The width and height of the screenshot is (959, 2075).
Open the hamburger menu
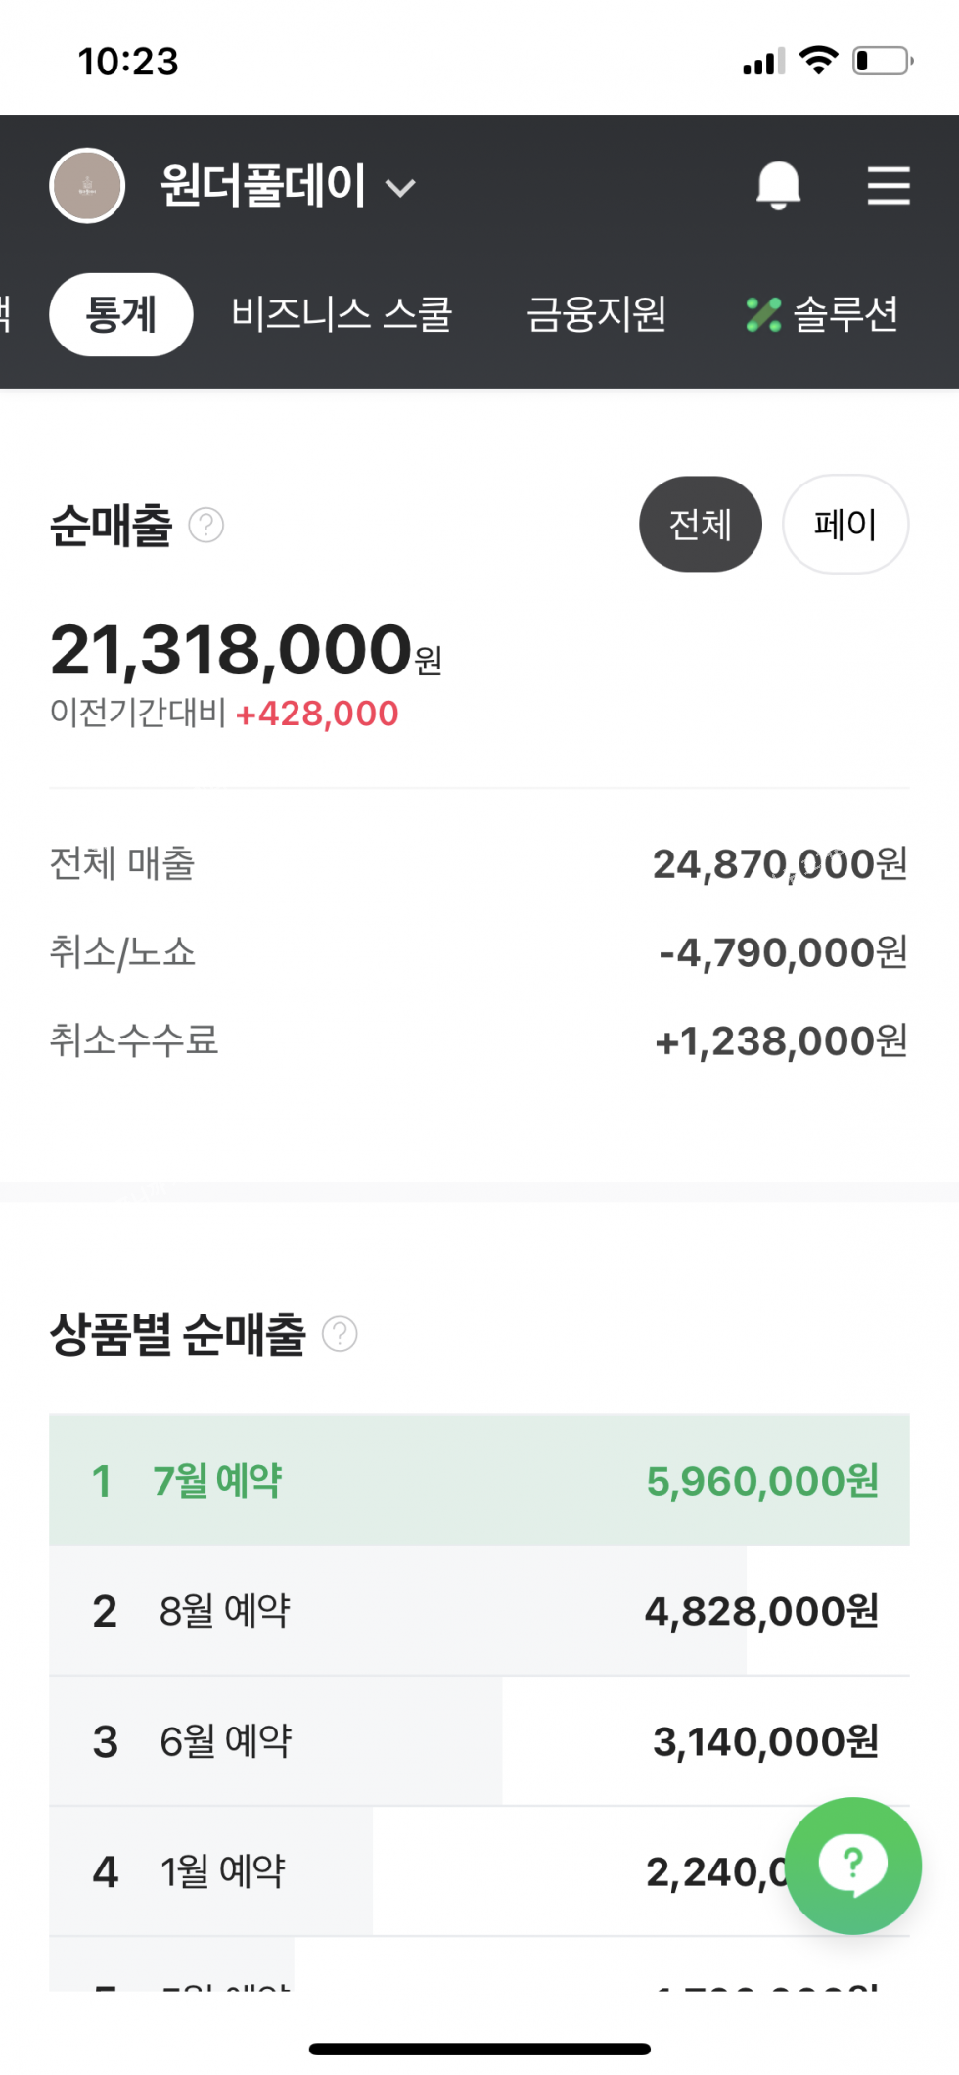[x=888, y=185]
